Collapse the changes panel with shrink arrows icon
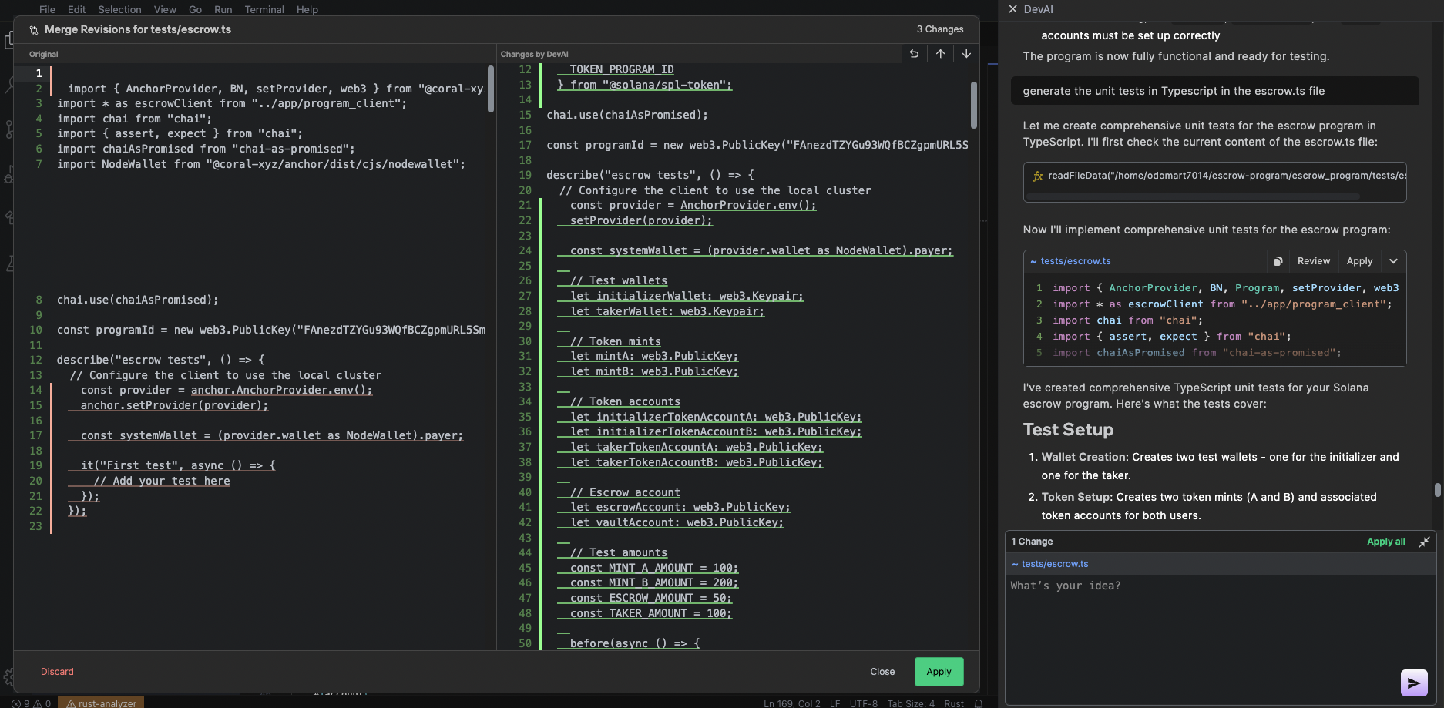Viewport: 1444px width, 708px height. (1424, 542)
